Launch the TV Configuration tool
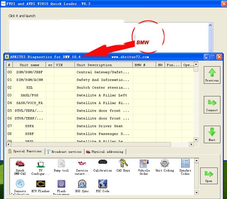This screenshot has height=199, width=227. click(40, 168)
